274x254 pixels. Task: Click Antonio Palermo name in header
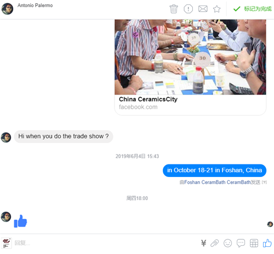pos(35,5)
